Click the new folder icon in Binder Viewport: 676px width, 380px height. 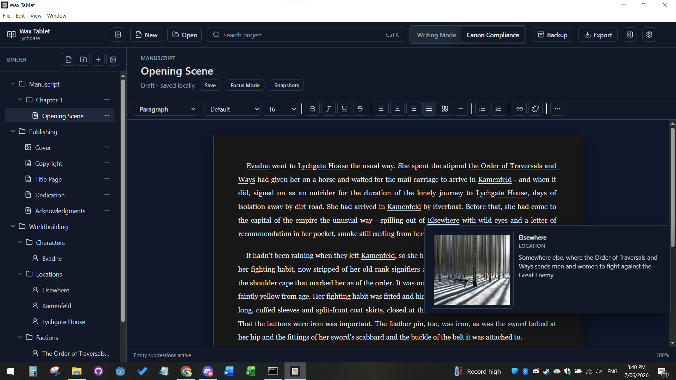[83, 59]
